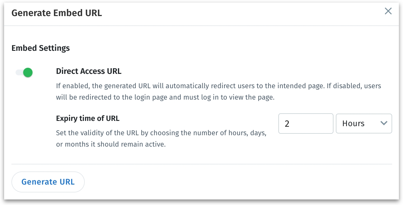Click the 'Expiry time of URL' label

[88, 118]
